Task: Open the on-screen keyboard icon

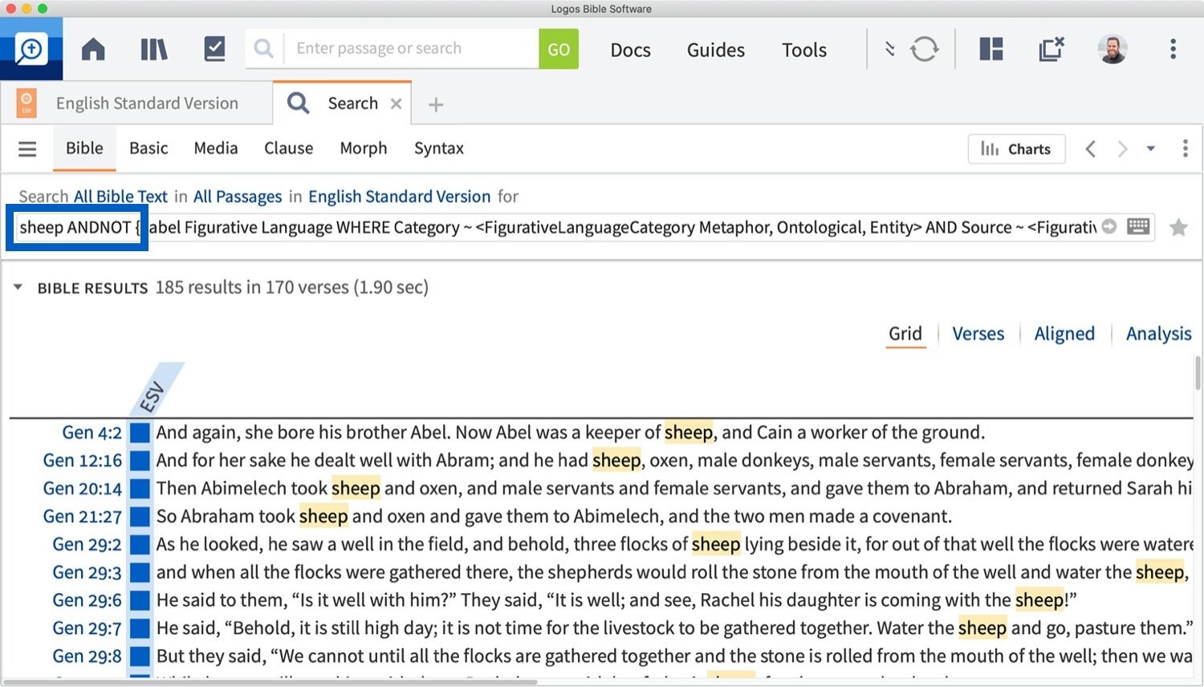Action: click(1138, 226)
